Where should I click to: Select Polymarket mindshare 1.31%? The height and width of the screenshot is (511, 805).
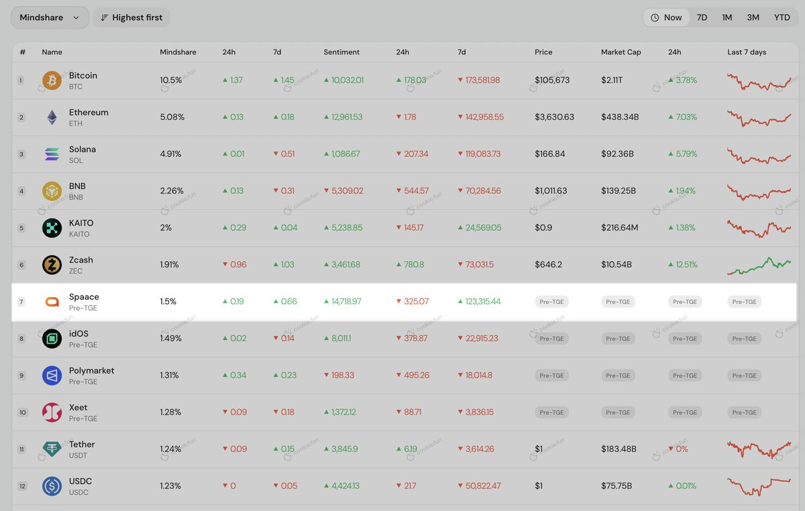tap(169, 376)
